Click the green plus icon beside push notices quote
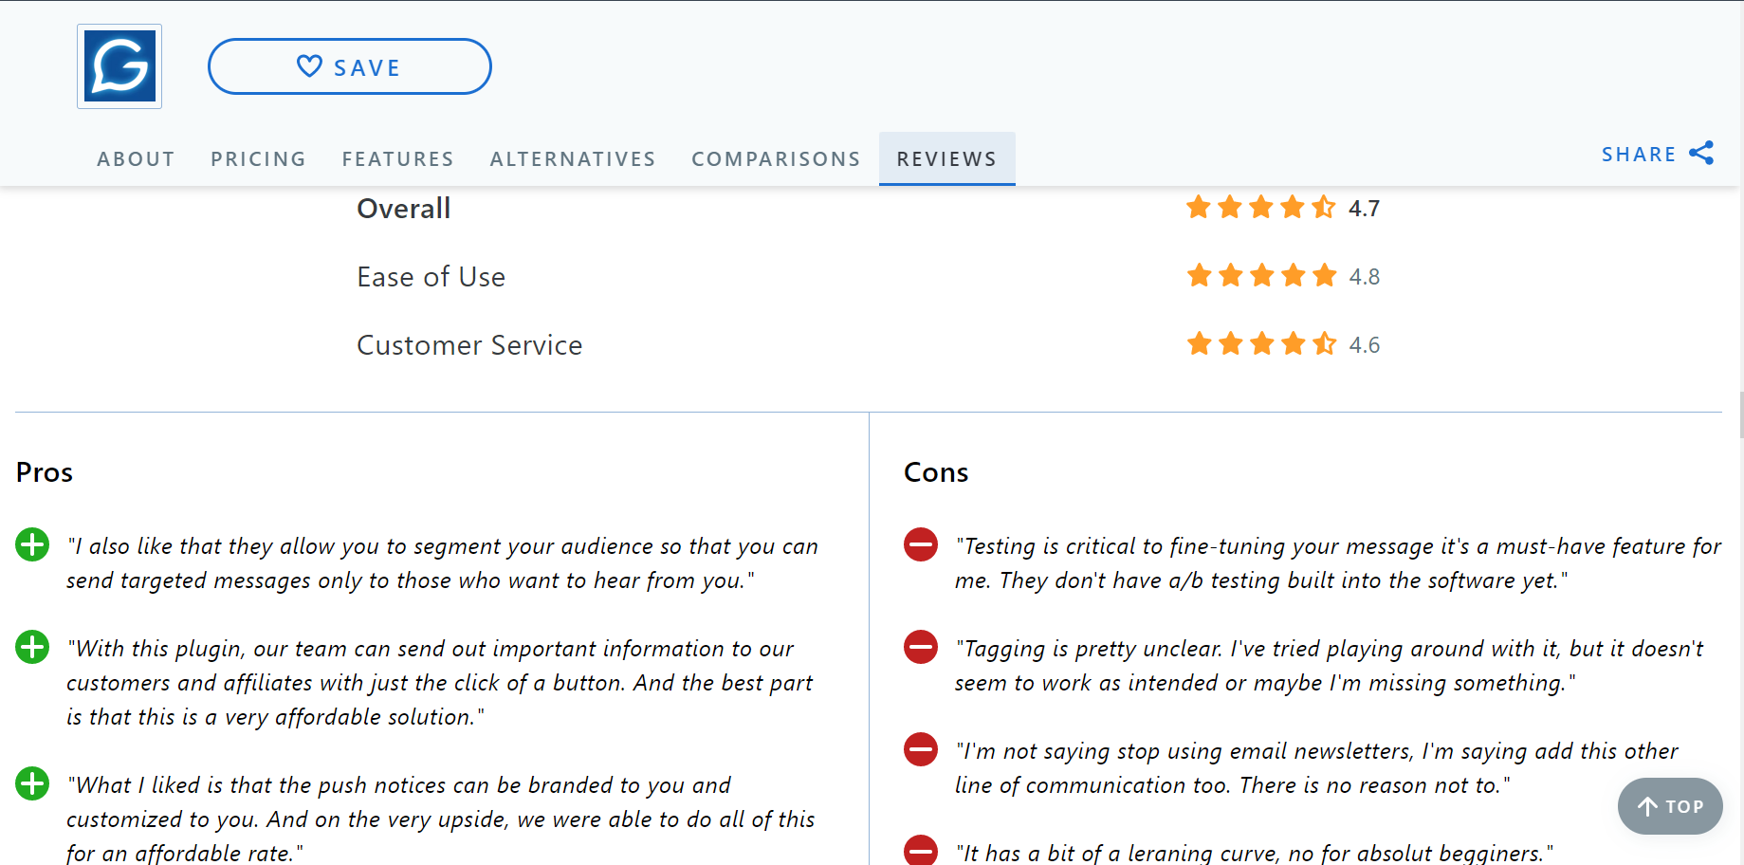Screen dimensions: 1744x865 32,783
